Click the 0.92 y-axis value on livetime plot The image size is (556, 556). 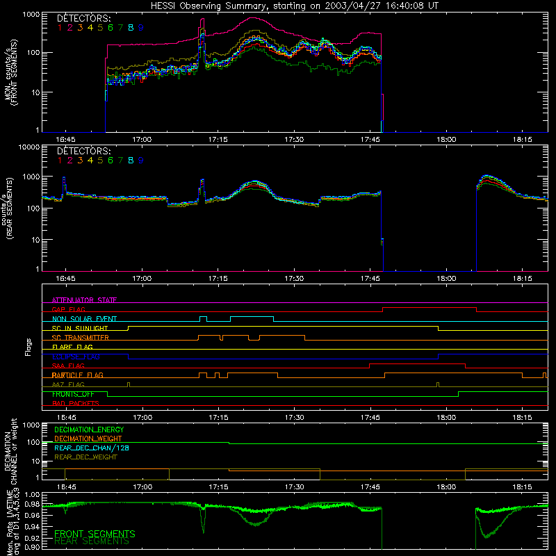click(x=32, y=537)
